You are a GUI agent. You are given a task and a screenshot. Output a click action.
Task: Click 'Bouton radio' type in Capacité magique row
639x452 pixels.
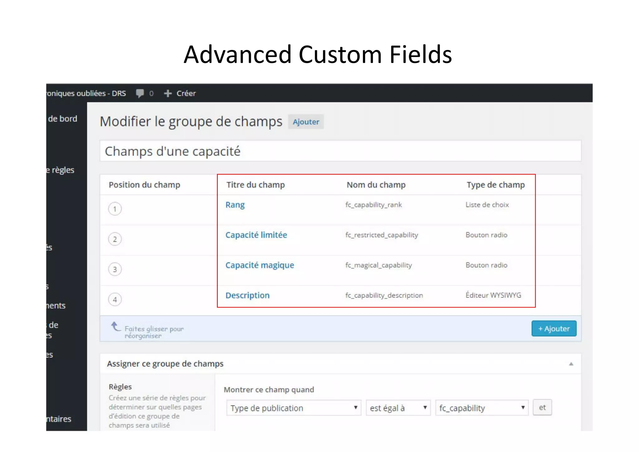click(486, 265)
